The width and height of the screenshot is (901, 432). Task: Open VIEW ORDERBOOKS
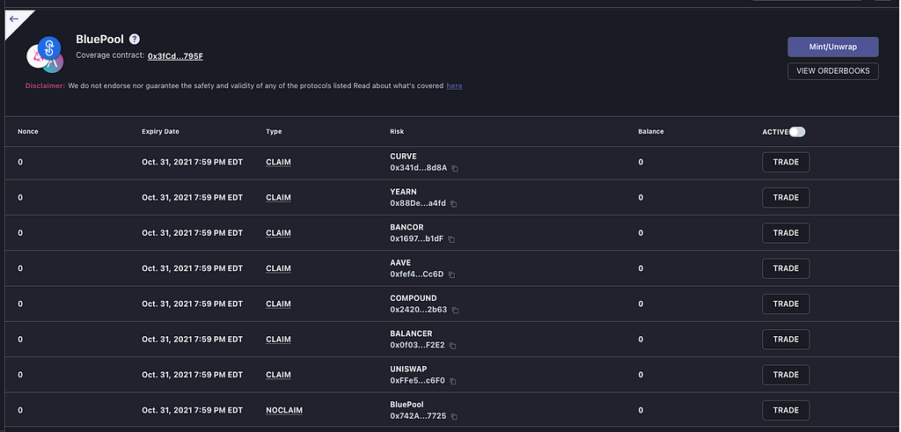tap(832, 71)
